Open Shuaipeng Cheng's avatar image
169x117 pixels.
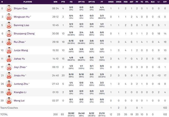(x=9, y=34)
